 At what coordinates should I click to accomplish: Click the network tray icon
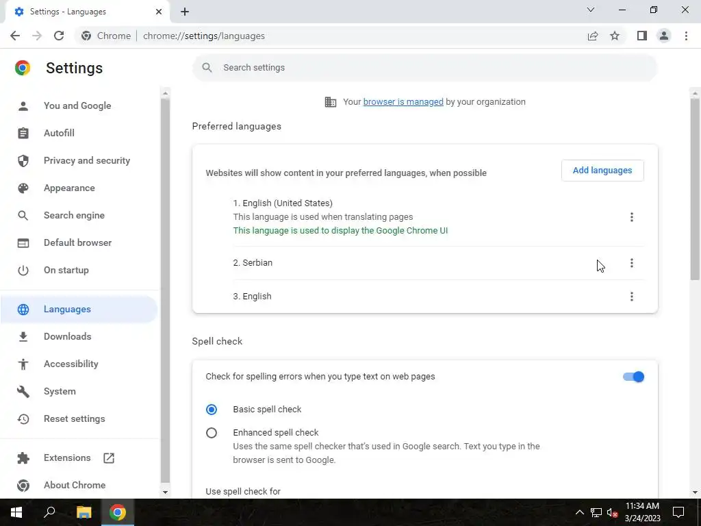(596, 512)
